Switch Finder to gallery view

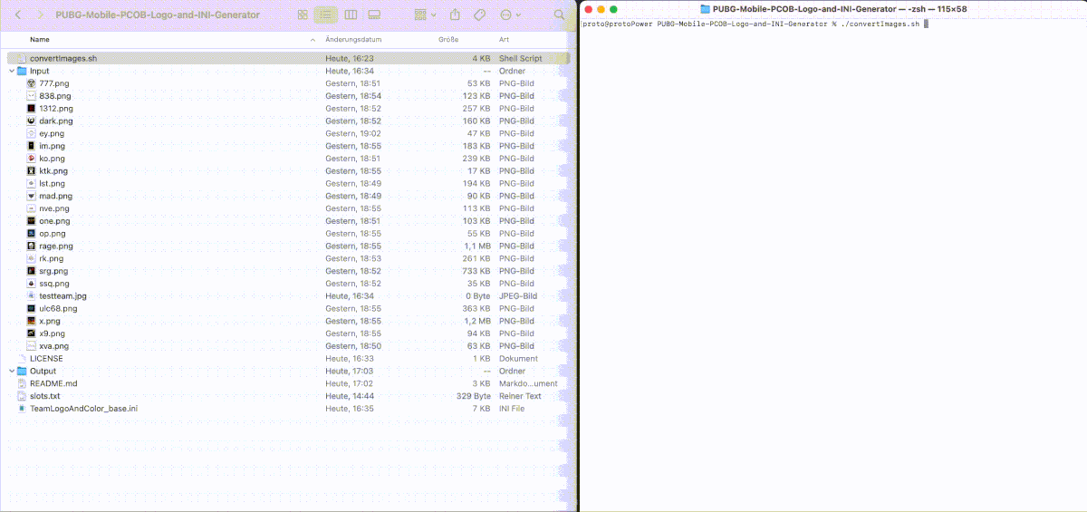(374, 15)
